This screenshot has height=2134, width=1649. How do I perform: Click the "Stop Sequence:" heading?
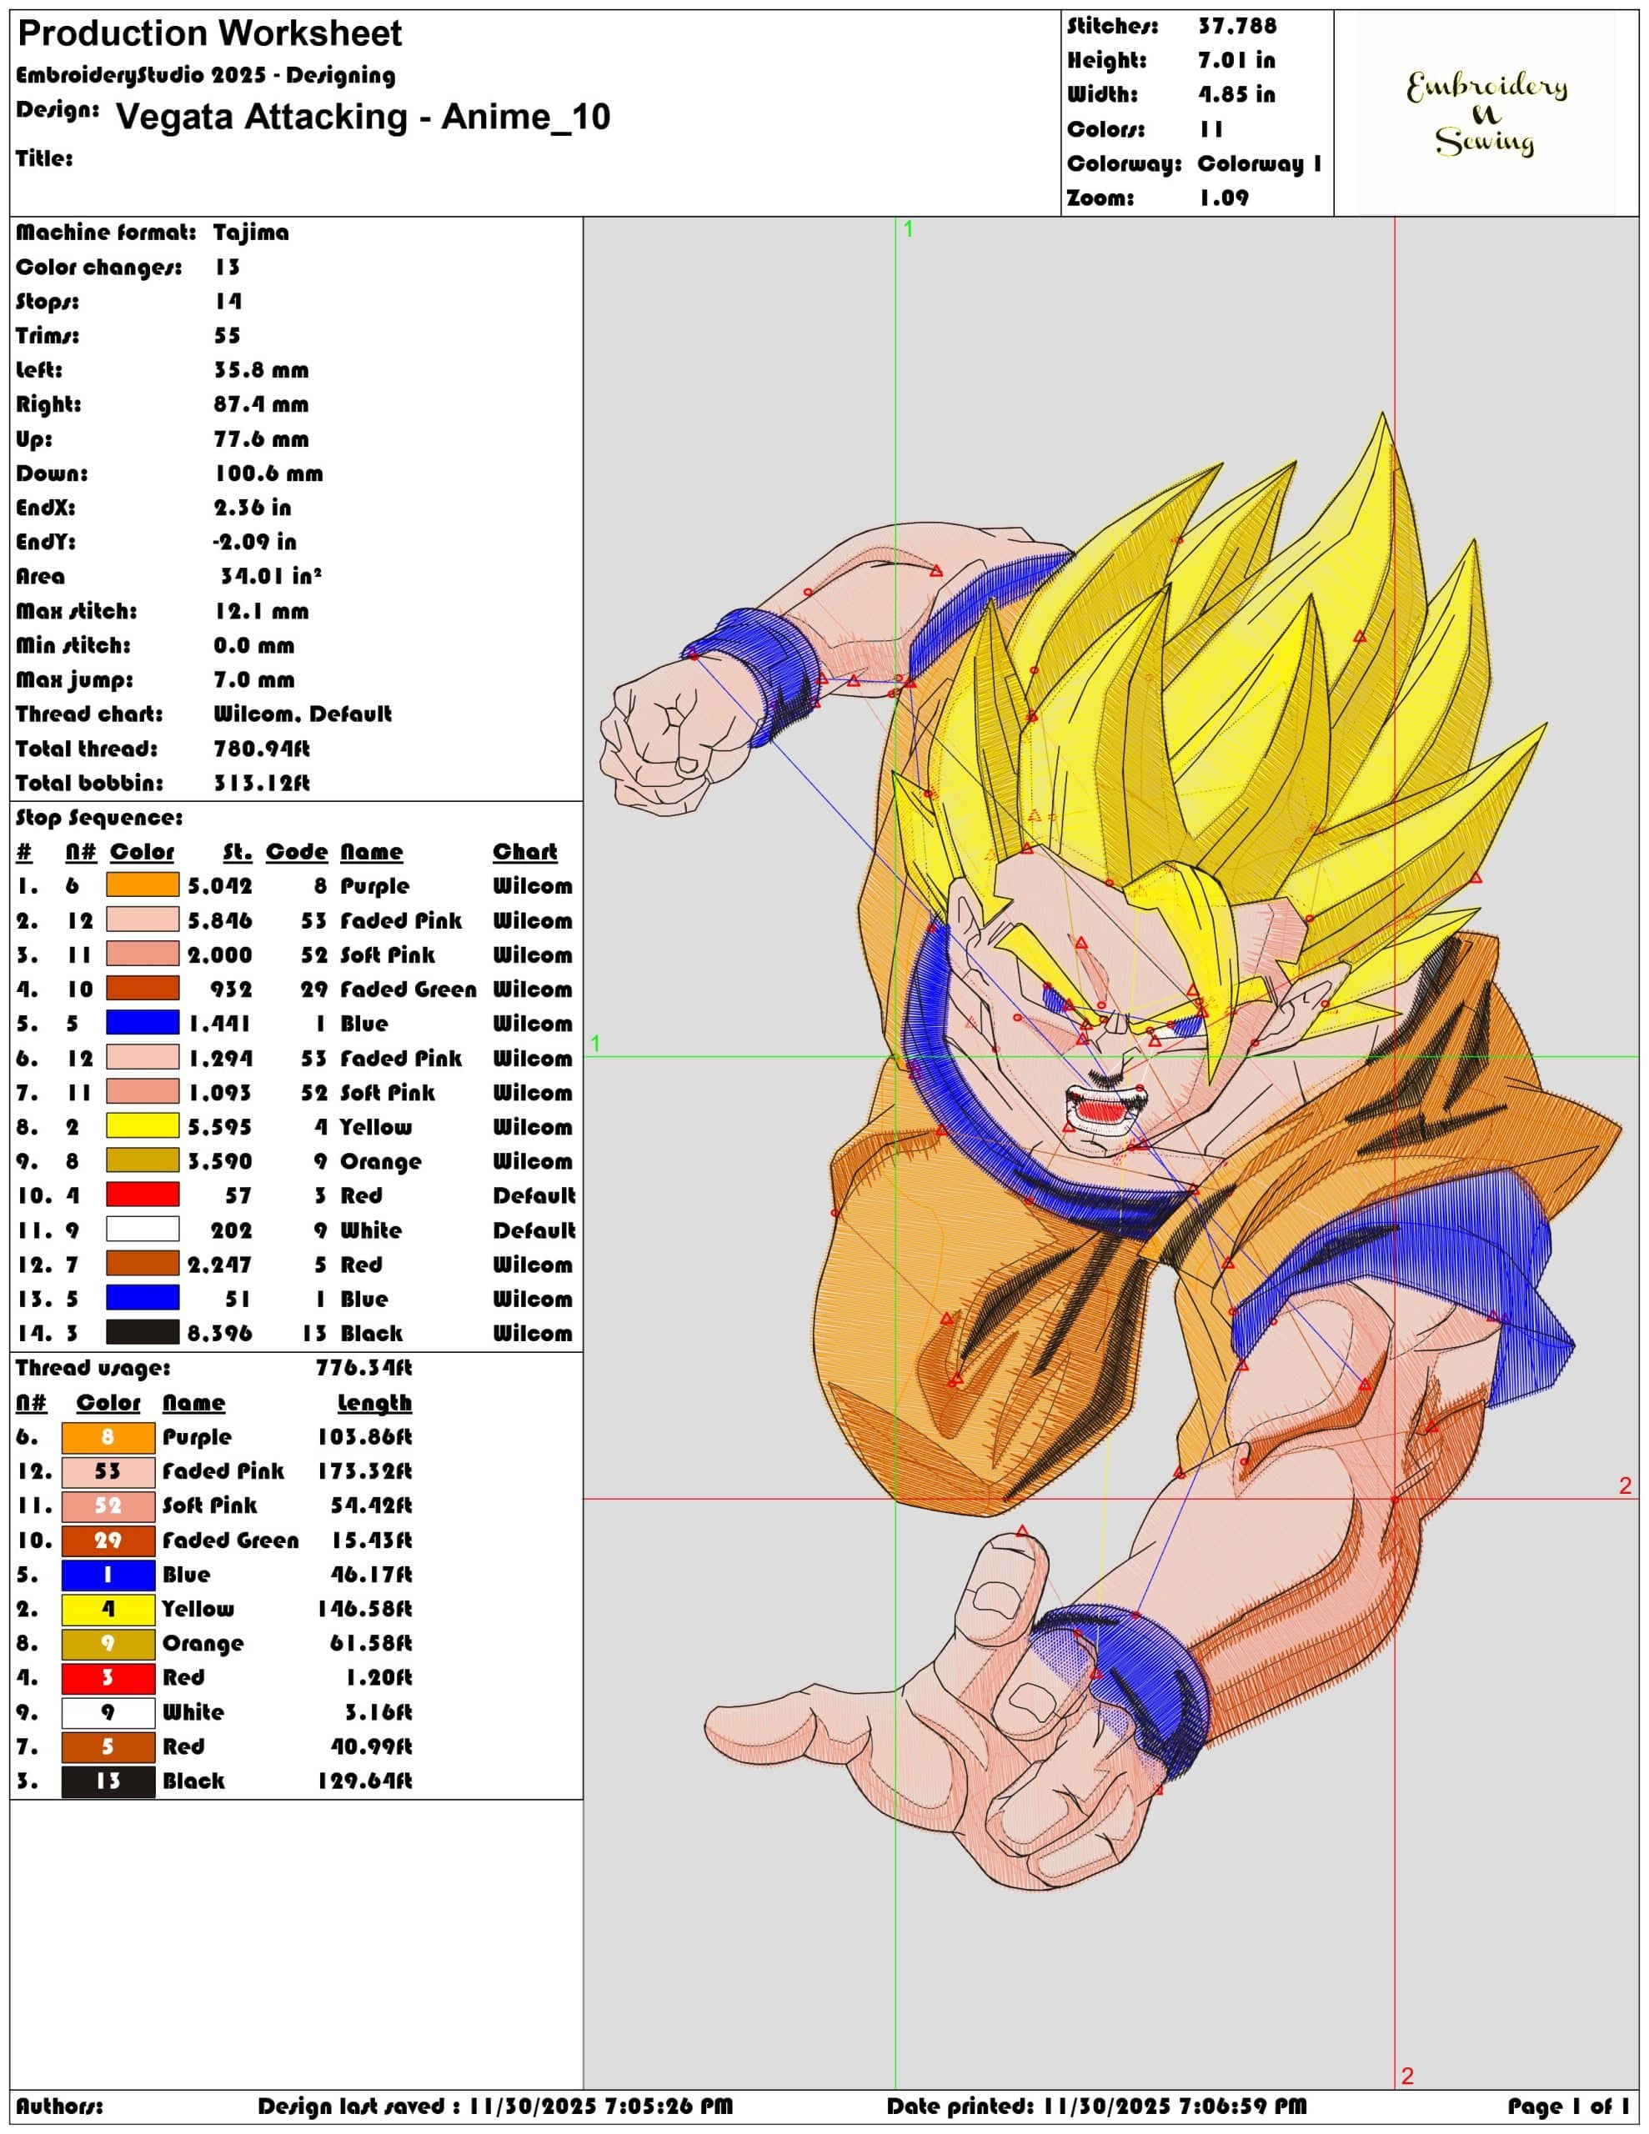(x=98, y=818)
